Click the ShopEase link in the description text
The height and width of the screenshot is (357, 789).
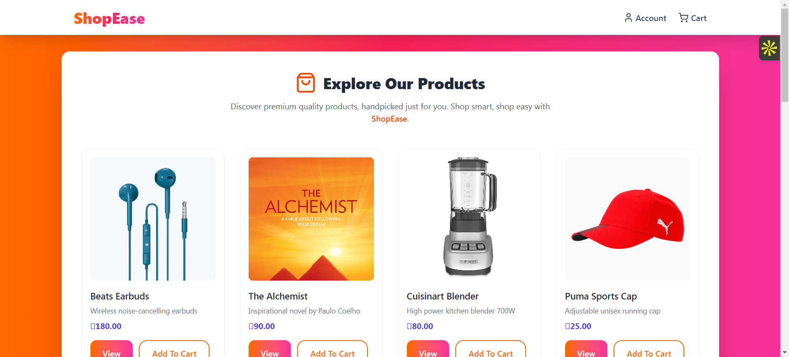click(388, 119)
